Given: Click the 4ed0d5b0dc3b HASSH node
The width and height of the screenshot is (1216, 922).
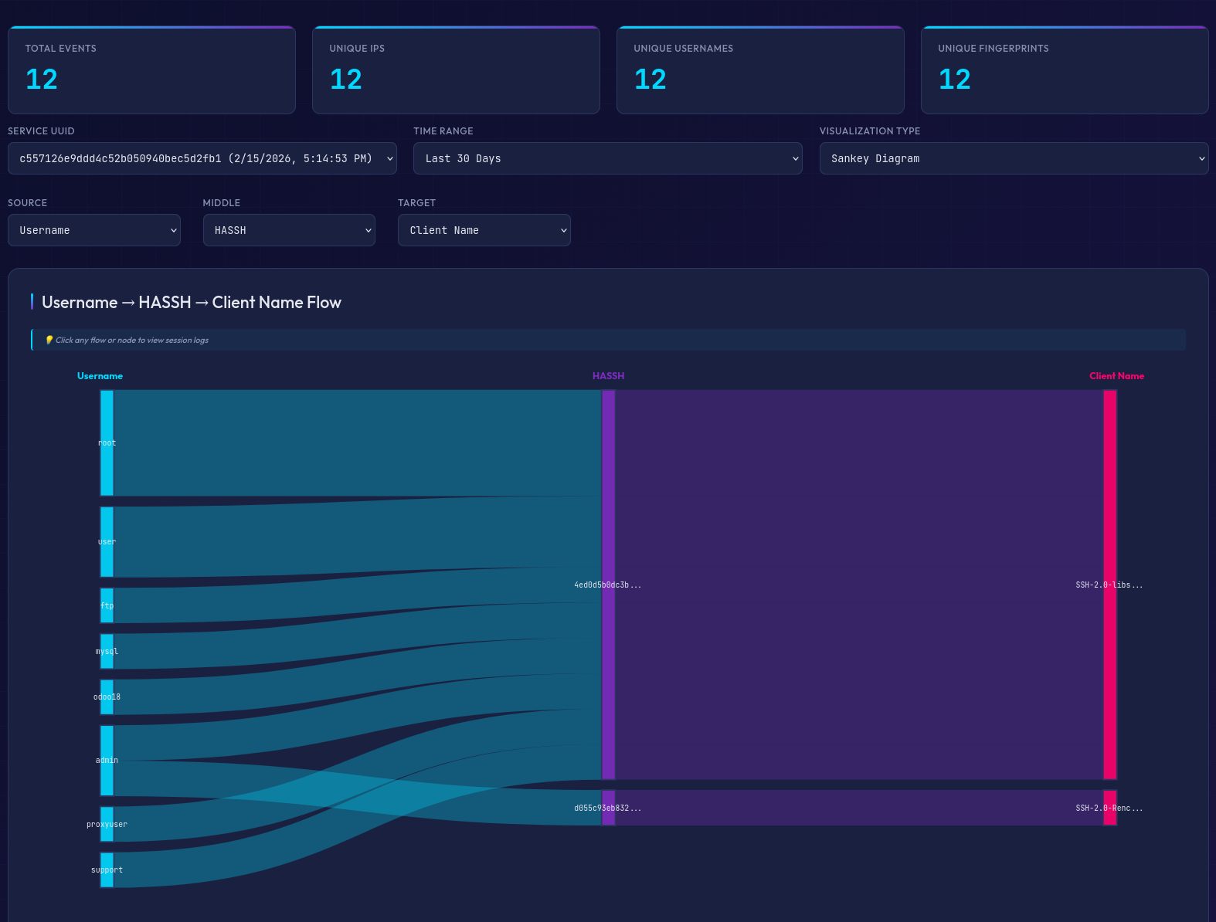Looking at the screenshot, I should [x=609, y=585].
